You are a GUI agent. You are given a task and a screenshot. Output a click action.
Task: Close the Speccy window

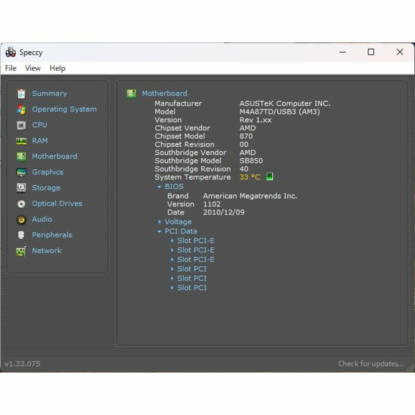point(400,52)
